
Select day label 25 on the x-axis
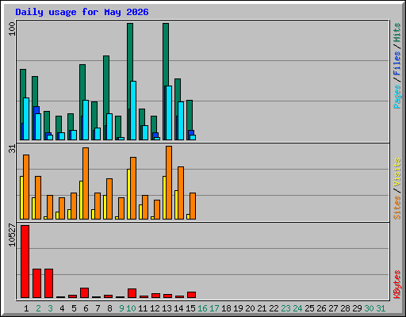(309, 308)
